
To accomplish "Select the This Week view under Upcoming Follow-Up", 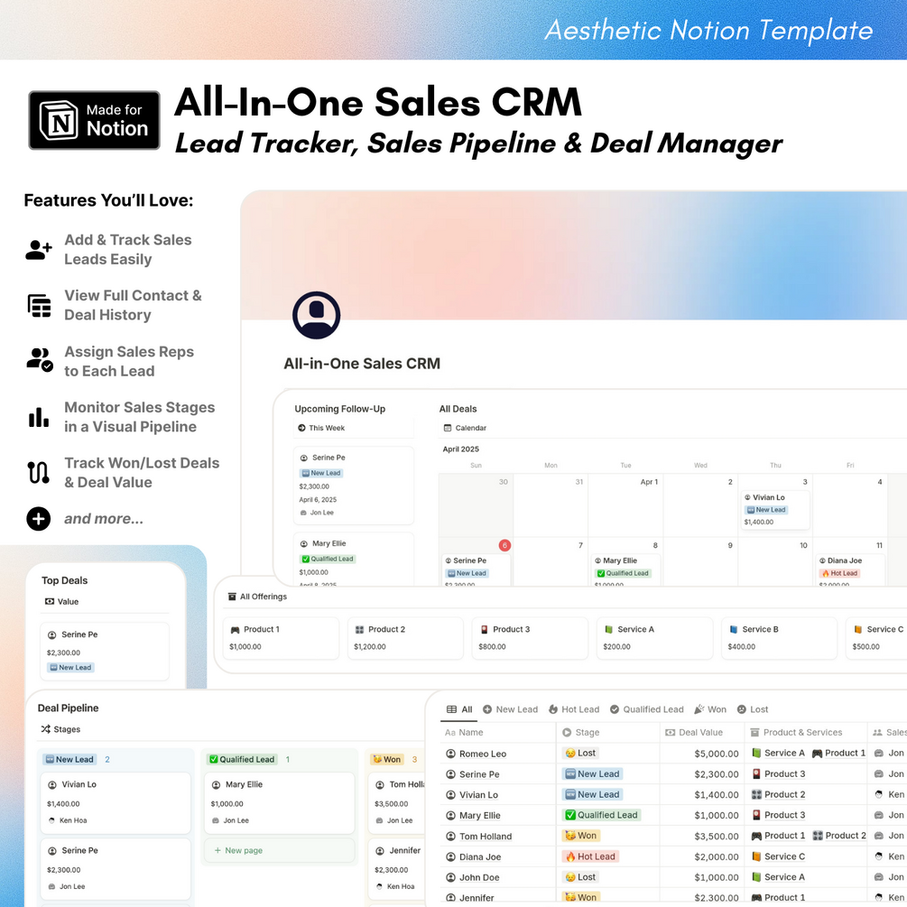I will click(x=321, y=428).
